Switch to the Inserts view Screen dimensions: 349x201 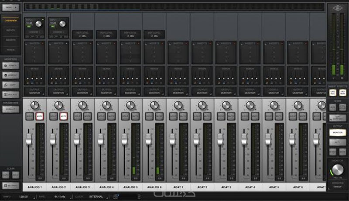10,40
